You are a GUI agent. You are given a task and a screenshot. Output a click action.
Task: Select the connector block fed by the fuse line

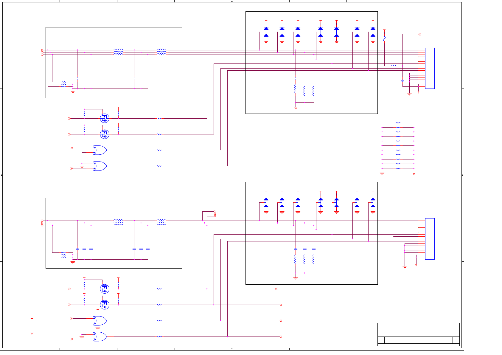click(x=430, y=68)
